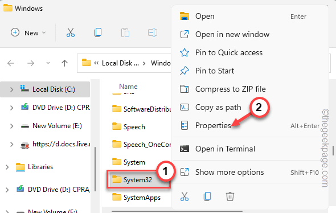Select Windows breadcrumb in address bar
The image size is (336, 213).
click(161, 63)
